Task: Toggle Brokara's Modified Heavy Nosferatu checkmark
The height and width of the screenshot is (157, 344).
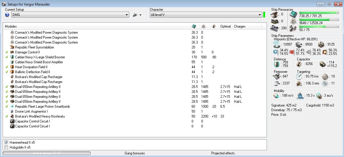Action: click(x=7, y=116)
